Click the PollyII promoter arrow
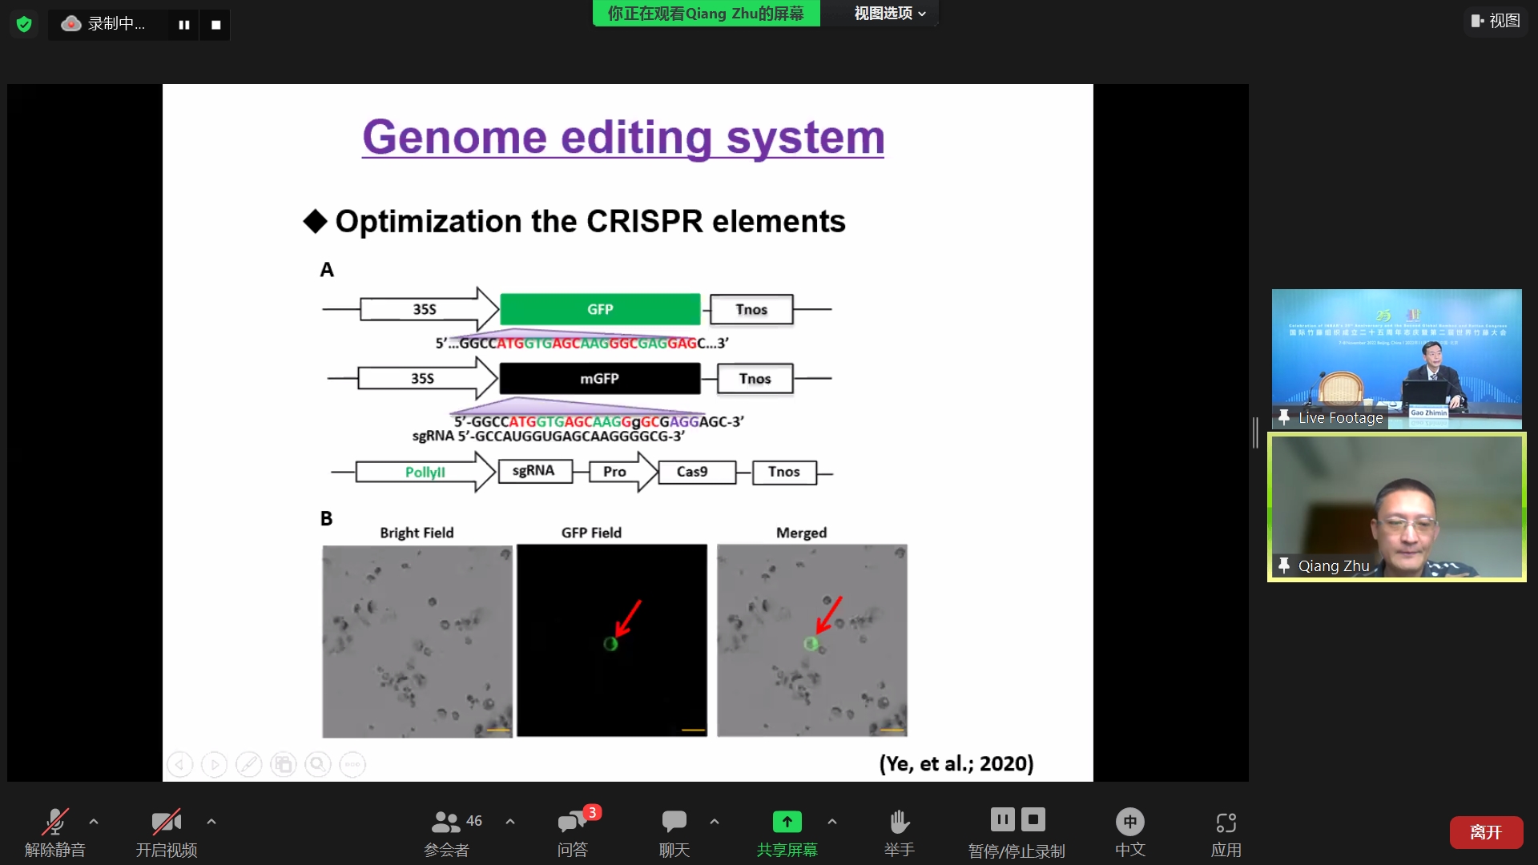The height and width of the screenshot is (865, 1538). click(x=425, y=472)
